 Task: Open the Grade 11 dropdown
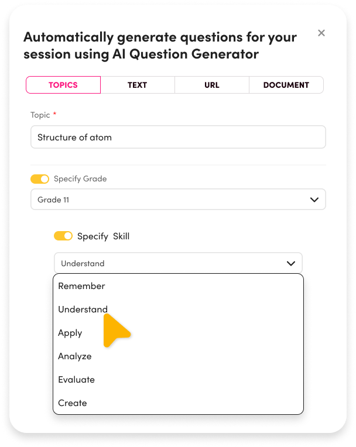[x=178, y=200]
